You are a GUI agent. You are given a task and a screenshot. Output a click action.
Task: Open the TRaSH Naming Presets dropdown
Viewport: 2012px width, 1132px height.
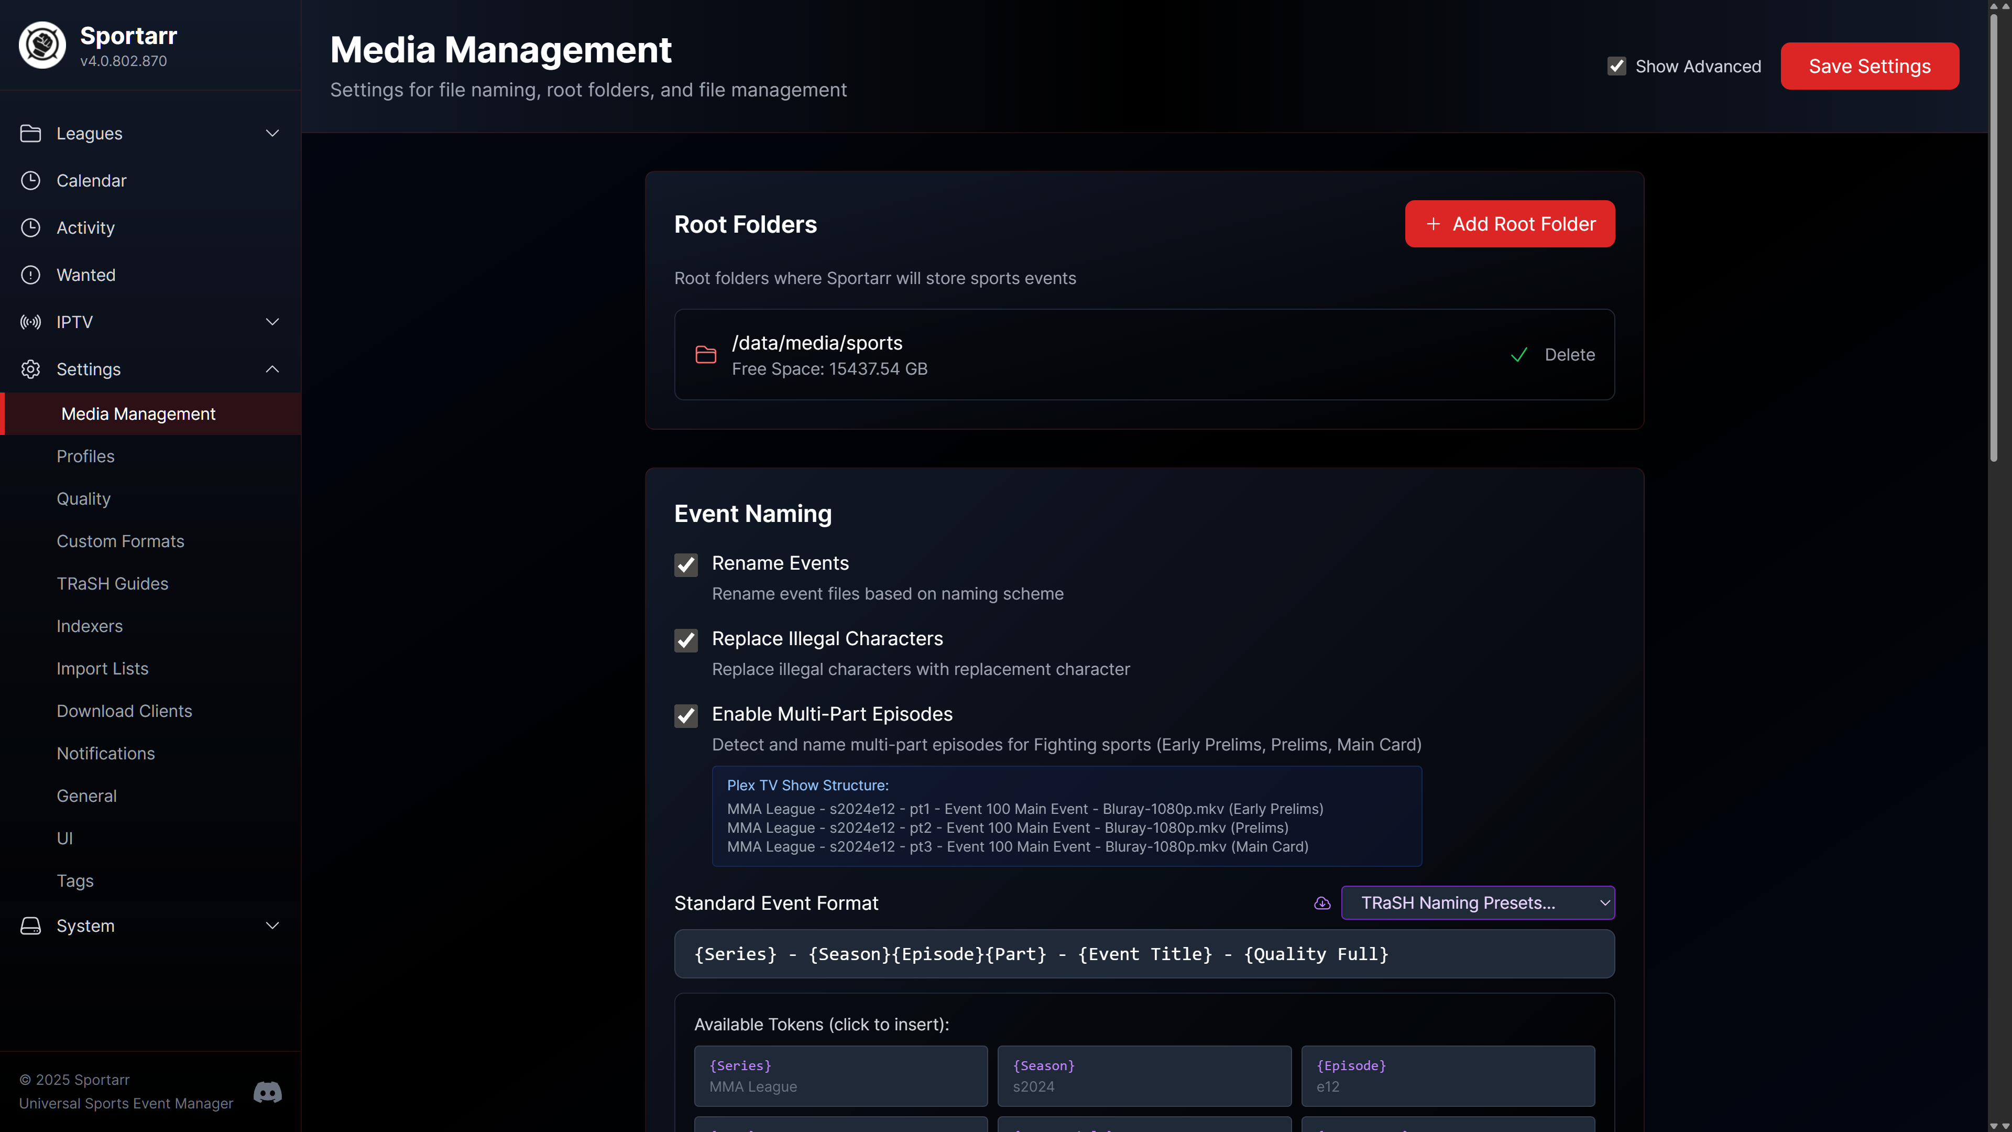1478,903
